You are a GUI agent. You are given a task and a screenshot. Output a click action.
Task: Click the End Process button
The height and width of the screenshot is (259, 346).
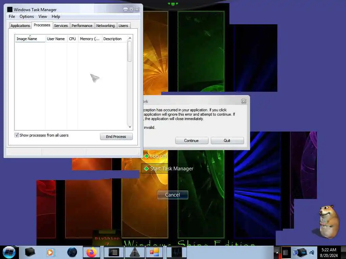[x=116, y=137]
